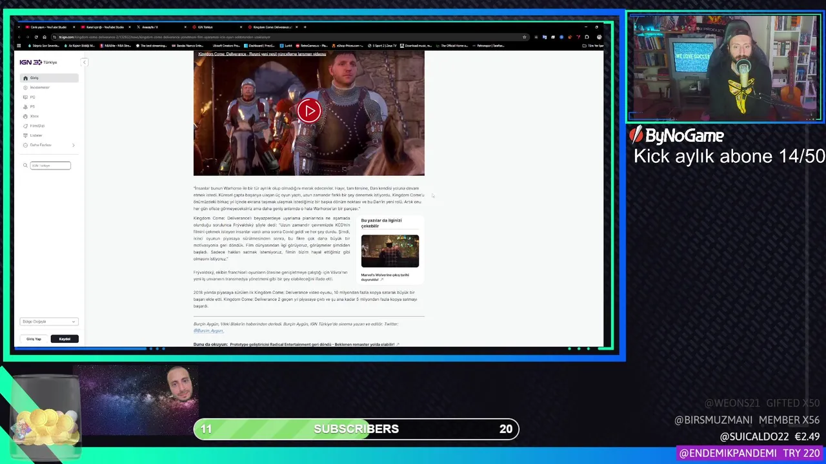826x464 pixels.
Task: Collapse the IGN sidebar with arrow button
Action: point(84,62)
